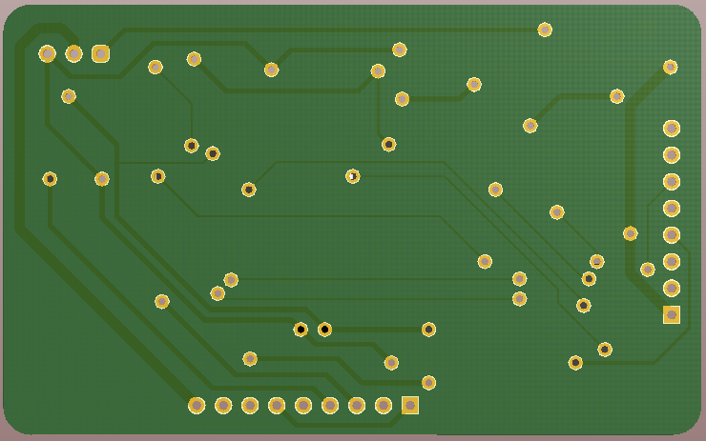Click left via of the dark-hole pair, lower middle
The width and height of the screenshot is (706, 441).
coord(301,330)
